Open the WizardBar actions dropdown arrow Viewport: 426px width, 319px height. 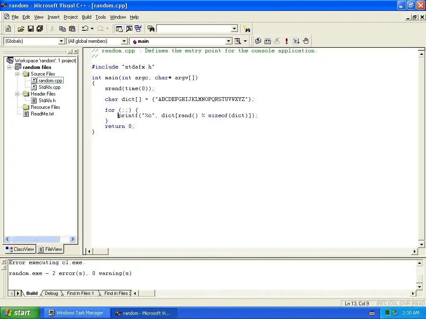[245, 41]
